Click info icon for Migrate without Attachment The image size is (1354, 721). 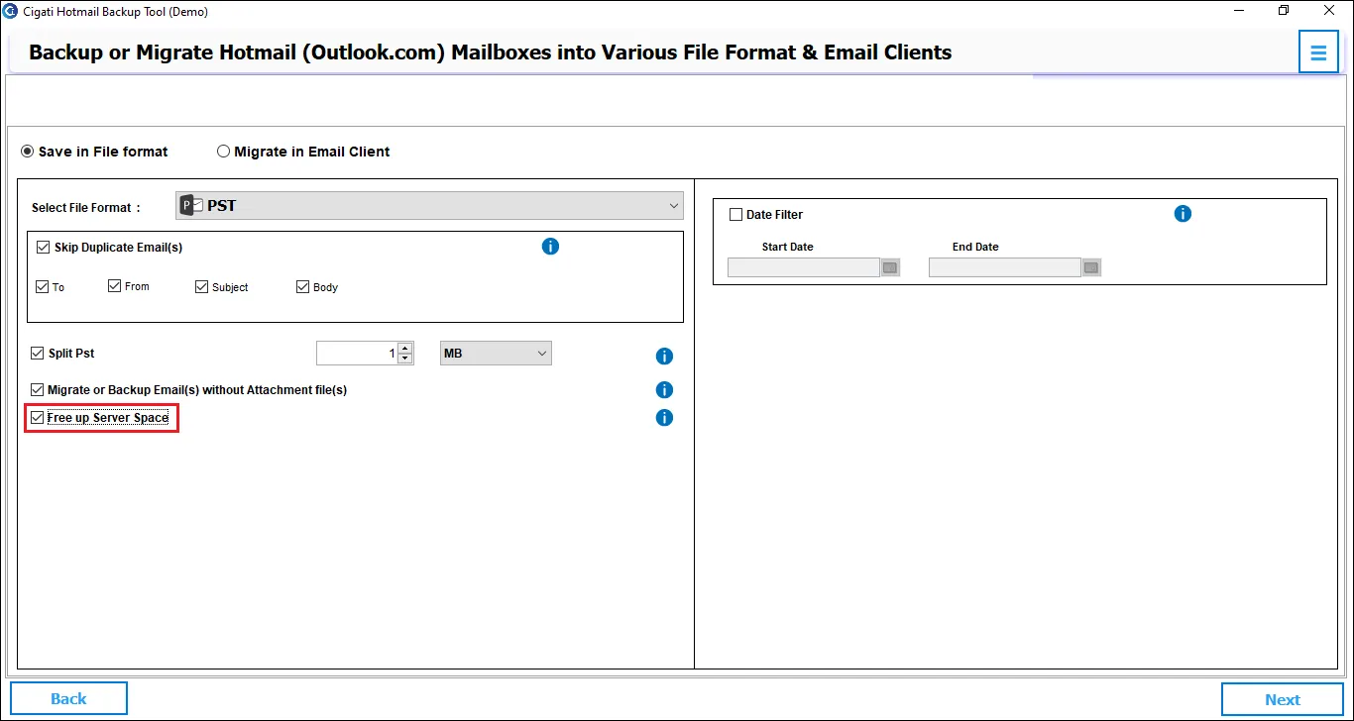tap(664, 390)
